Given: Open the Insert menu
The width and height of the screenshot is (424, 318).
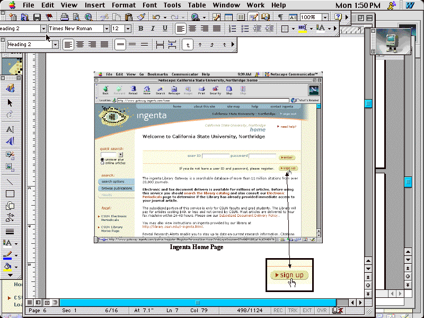Looking at the screenshot, I should pyautogui.click(x=95, y=5).
